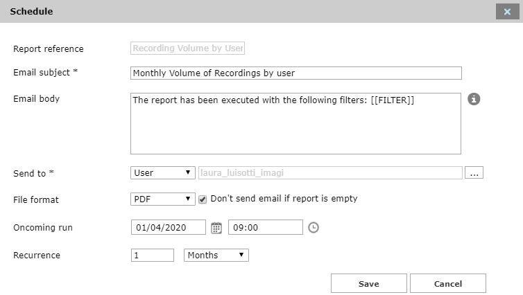Click the 09:00 time input field

[267, 228]
